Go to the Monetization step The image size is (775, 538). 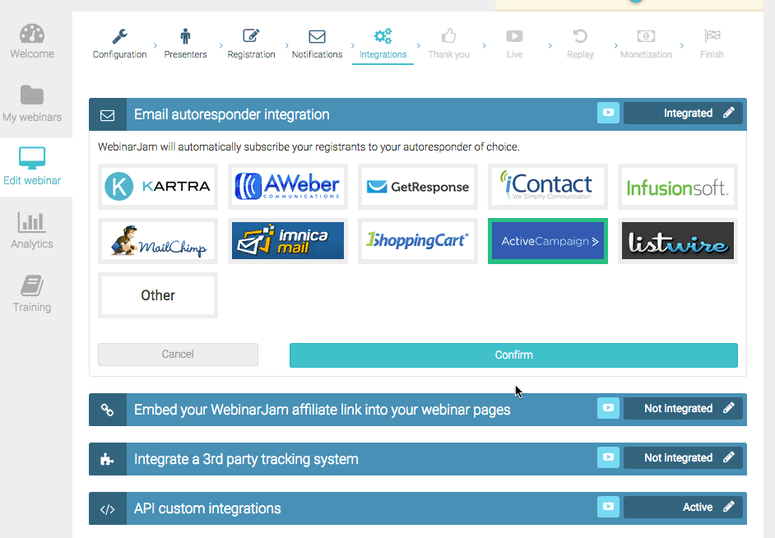(x=646, y=44)
